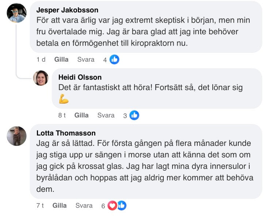Screen dimensions: 269x217
Task: Open the Jesper Jakobsson name link
Action: tap(67, 10)
